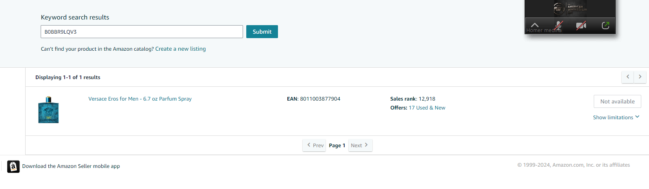Click the Not available button

pos(617,101)
